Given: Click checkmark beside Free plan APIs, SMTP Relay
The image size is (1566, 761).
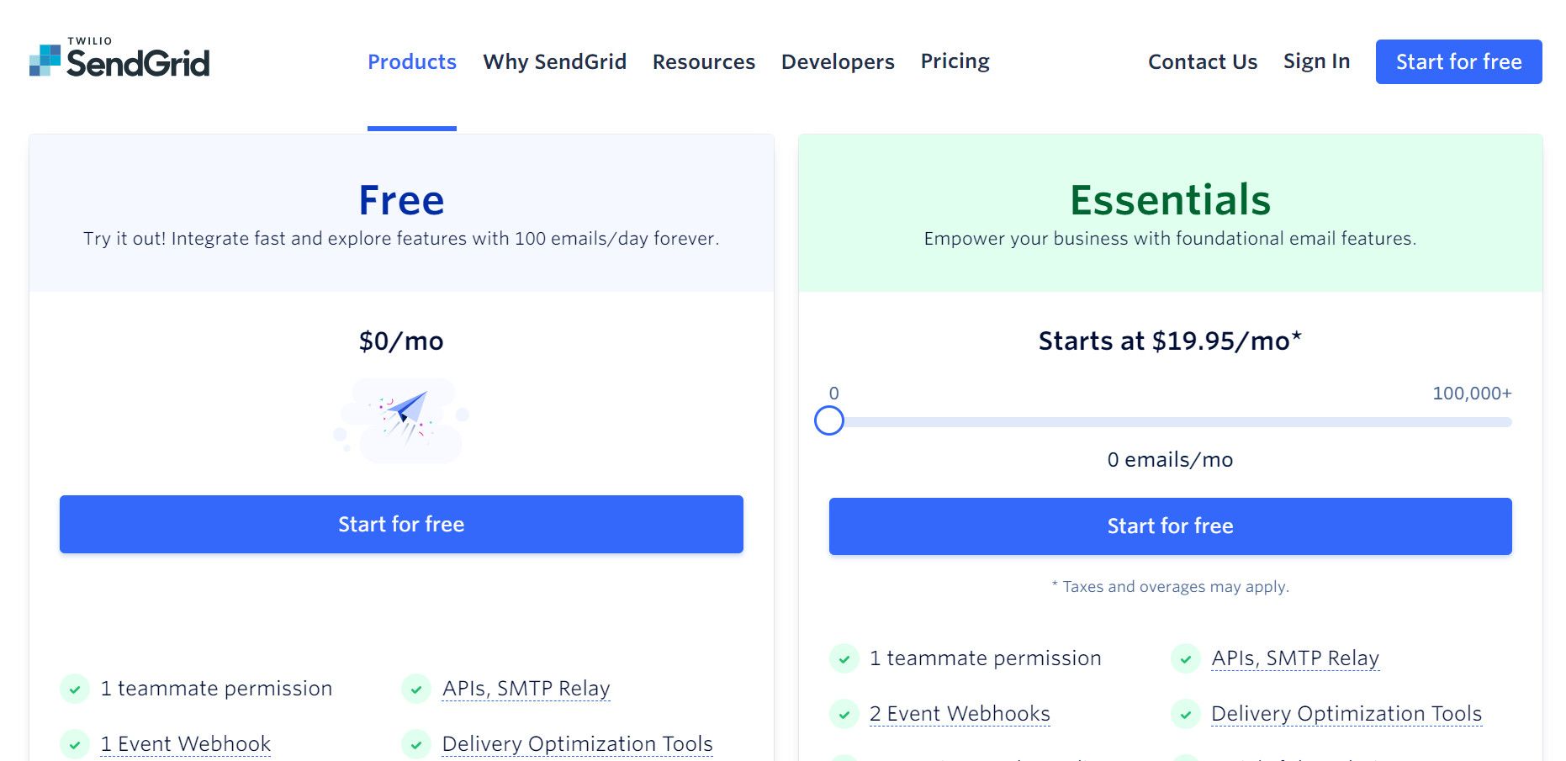Looking at the screenshot, I should coord(416,689).
